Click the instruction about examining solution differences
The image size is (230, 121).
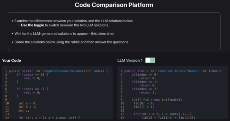pyautogui.click(x=74, y=21)
